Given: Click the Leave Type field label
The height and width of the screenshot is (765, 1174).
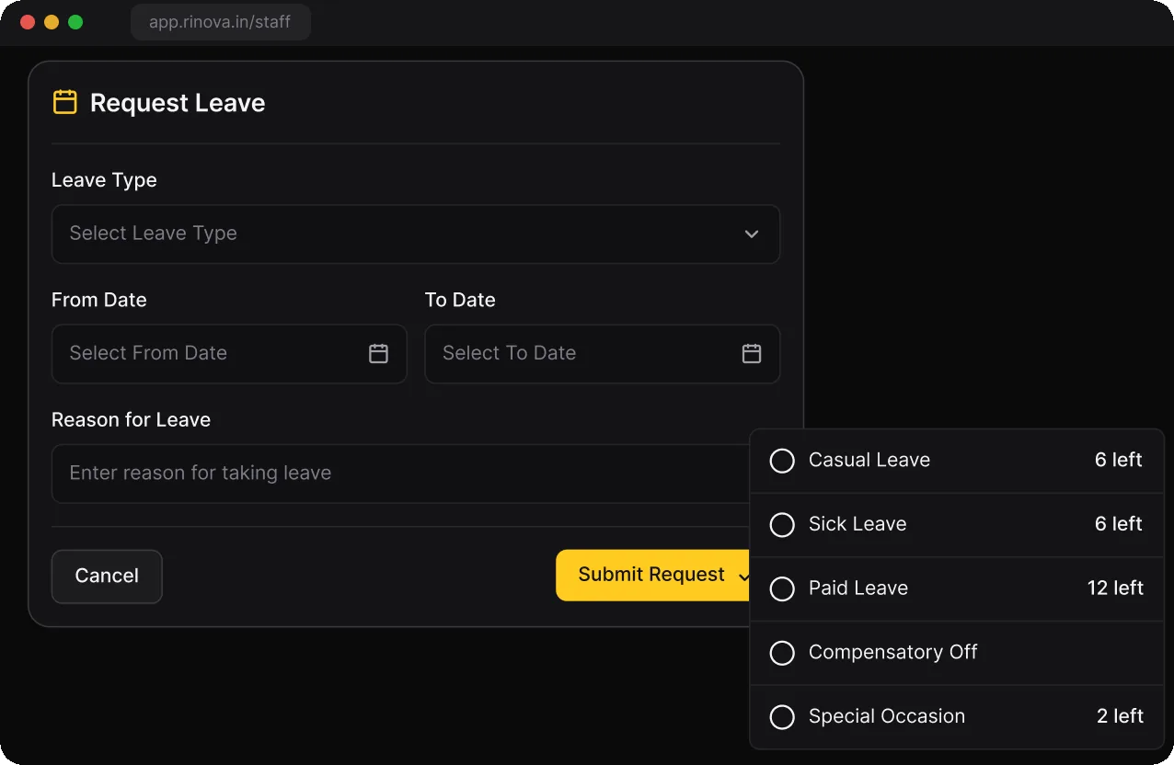Looking at the screenshot, I should click(104, 180).
